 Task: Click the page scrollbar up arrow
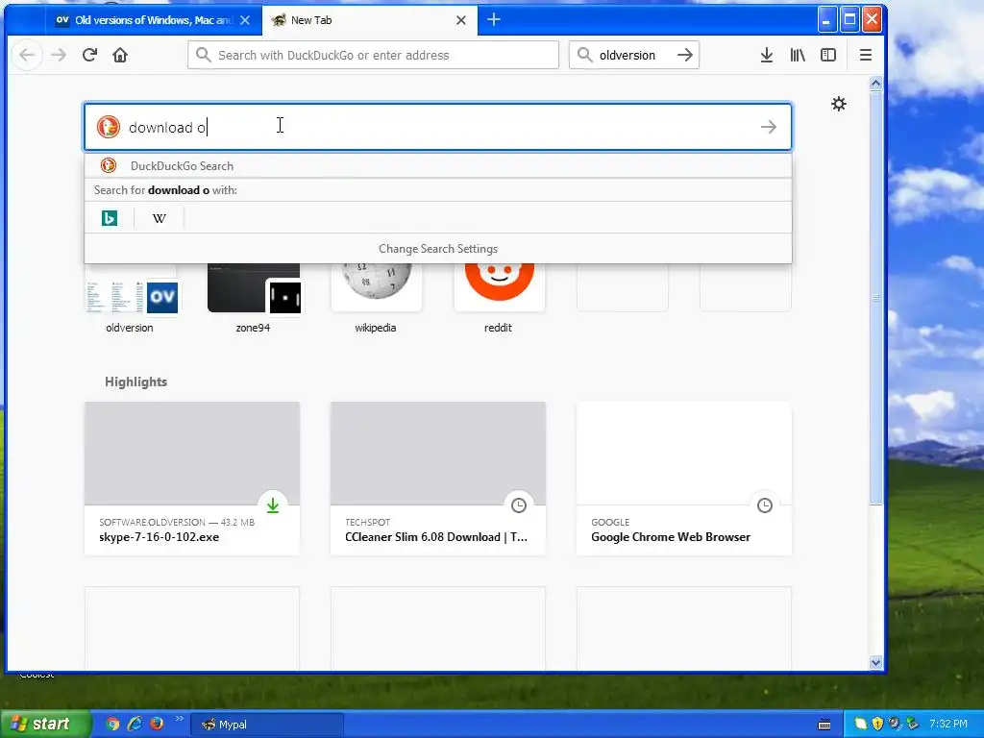click(875, 83)
